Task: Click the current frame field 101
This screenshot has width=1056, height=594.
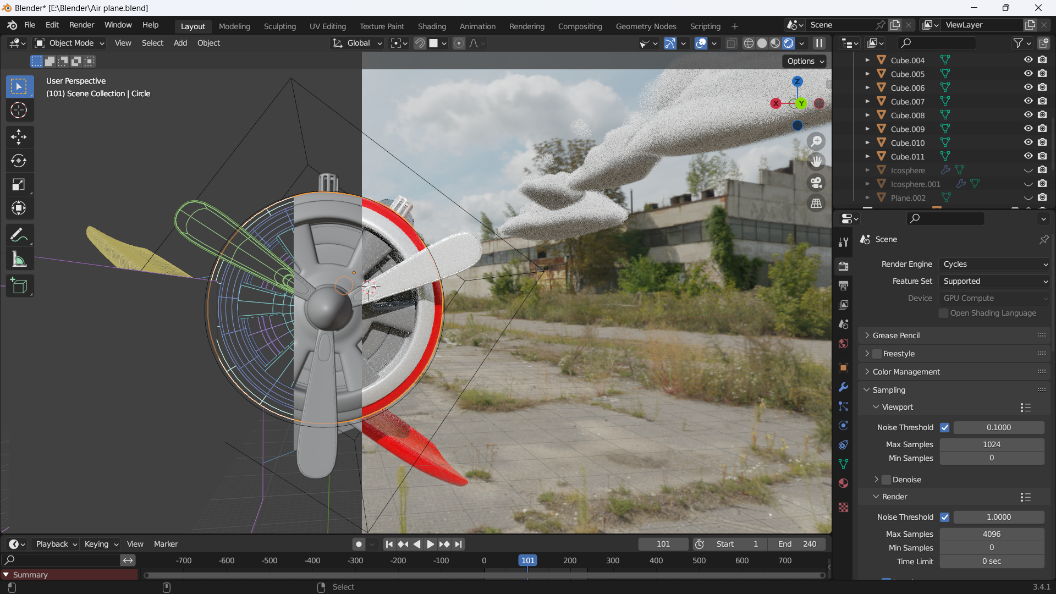Action: [x=663, y=544]
